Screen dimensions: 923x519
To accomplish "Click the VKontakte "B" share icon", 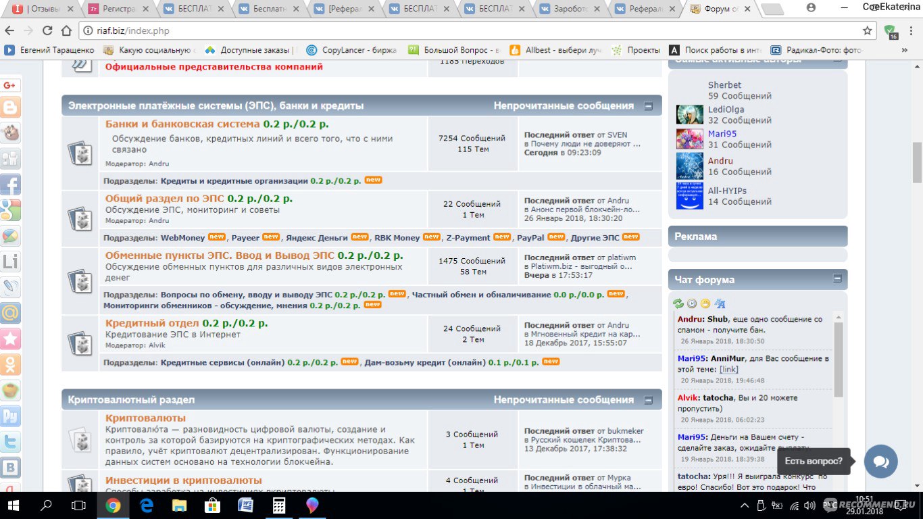I will tap(10, 467).
